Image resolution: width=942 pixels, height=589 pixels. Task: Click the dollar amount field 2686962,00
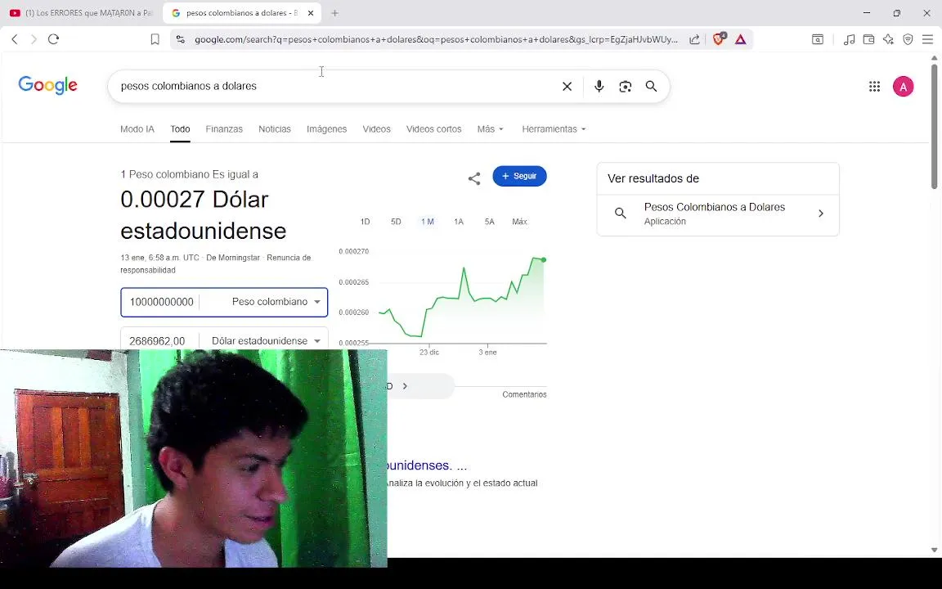157,341
